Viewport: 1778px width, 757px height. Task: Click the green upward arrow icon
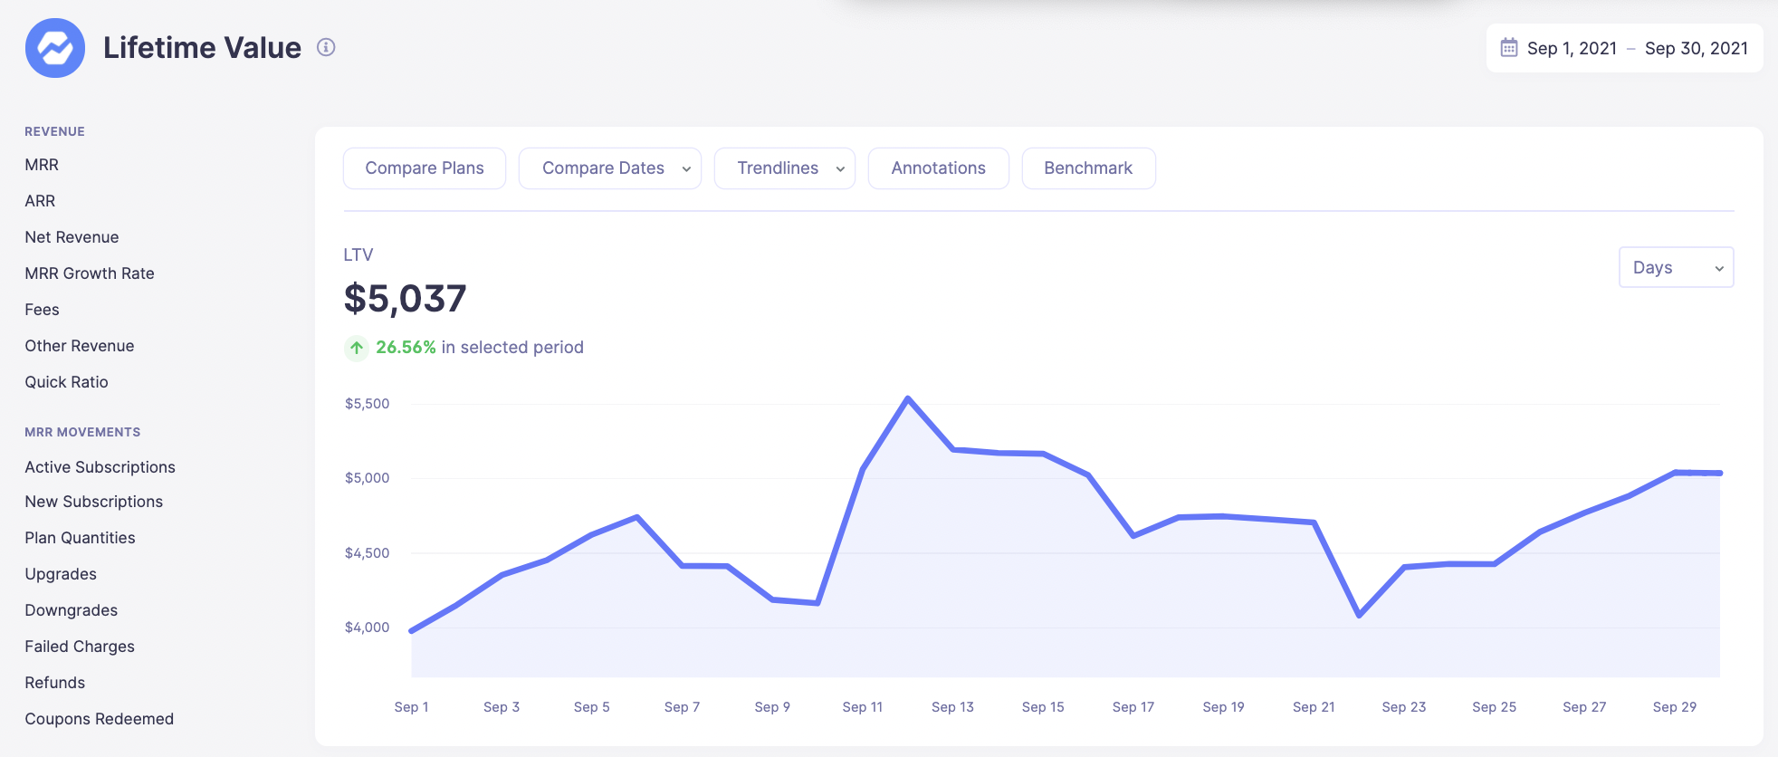click(x=357, y=348)
